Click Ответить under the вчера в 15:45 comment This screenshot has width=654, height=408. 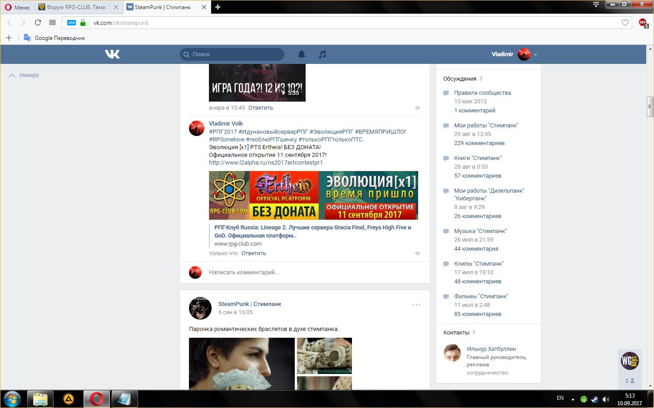pyautogui.click(x=261, y=108)
